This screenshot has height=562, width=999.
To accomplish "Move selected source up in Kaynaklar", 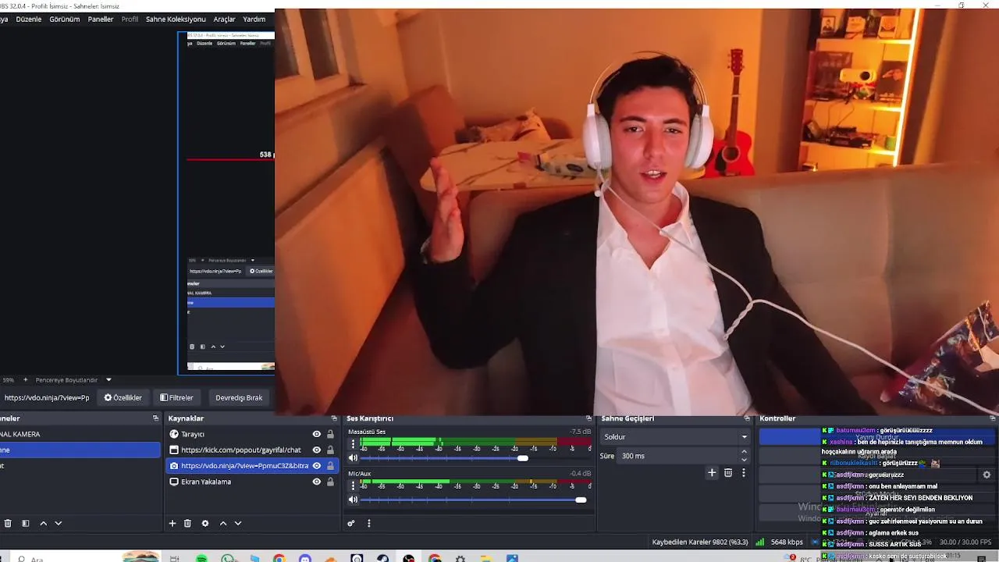I will coord(223,524).
